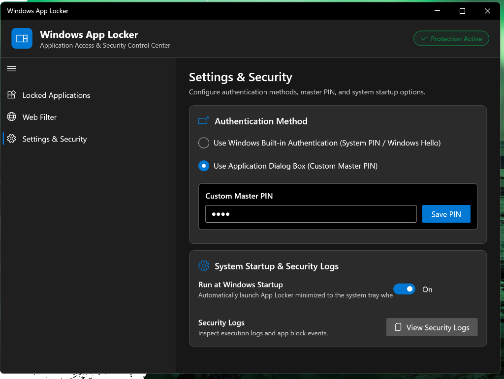Click the Protection Active status badge
This screenshot has width=504, height=379.
pos(451,38)
